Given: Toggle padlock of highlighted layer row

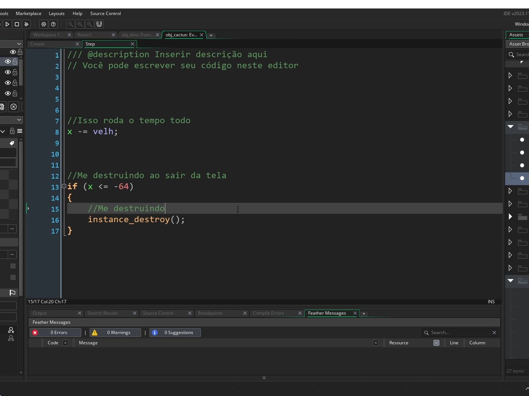Looking at the screenshot, I should pyautogui.click(x=15, y=62).
